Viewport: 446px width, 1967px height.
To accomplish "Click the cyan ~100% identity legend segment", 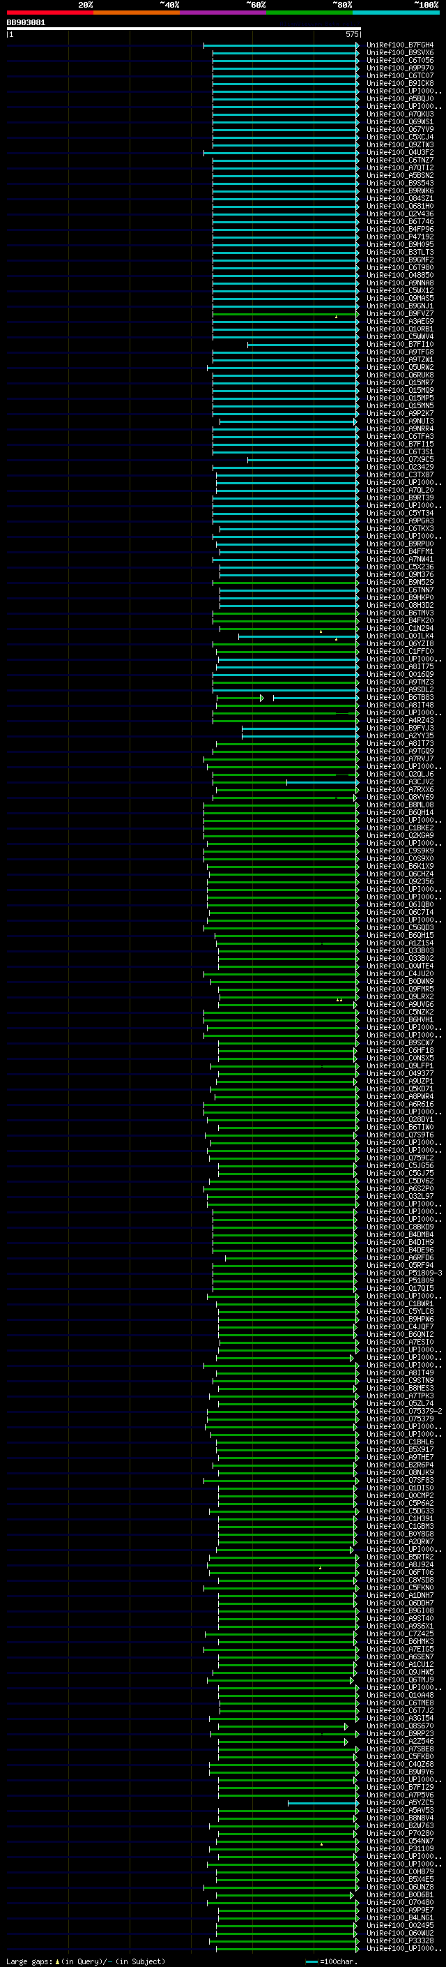I will 396,13.
